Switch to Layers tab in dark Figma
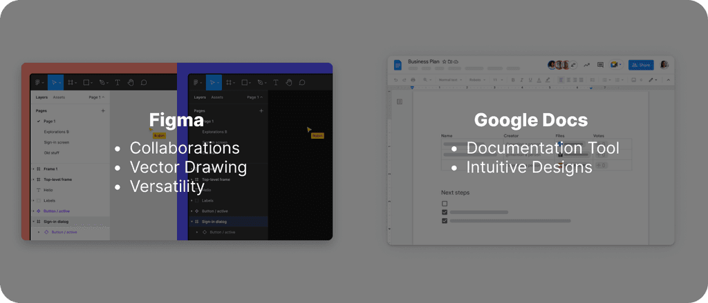This screenshot has height=303, width=708. 200,97
